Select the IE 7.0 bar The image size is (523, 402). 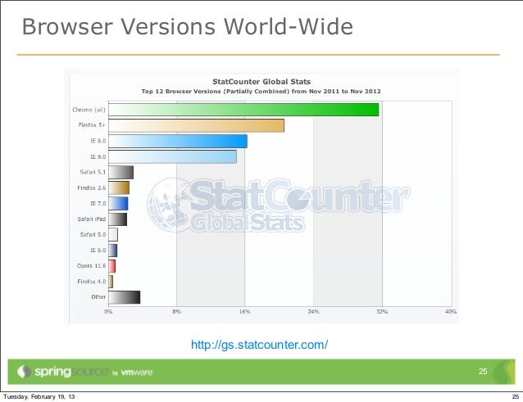click(x=118, y=204)
